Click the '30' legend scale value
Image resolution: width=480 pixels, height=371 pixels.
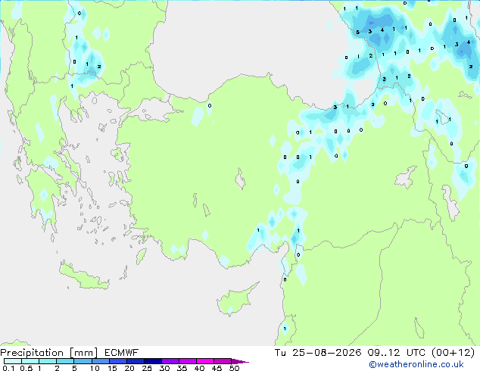click(164, 368)
